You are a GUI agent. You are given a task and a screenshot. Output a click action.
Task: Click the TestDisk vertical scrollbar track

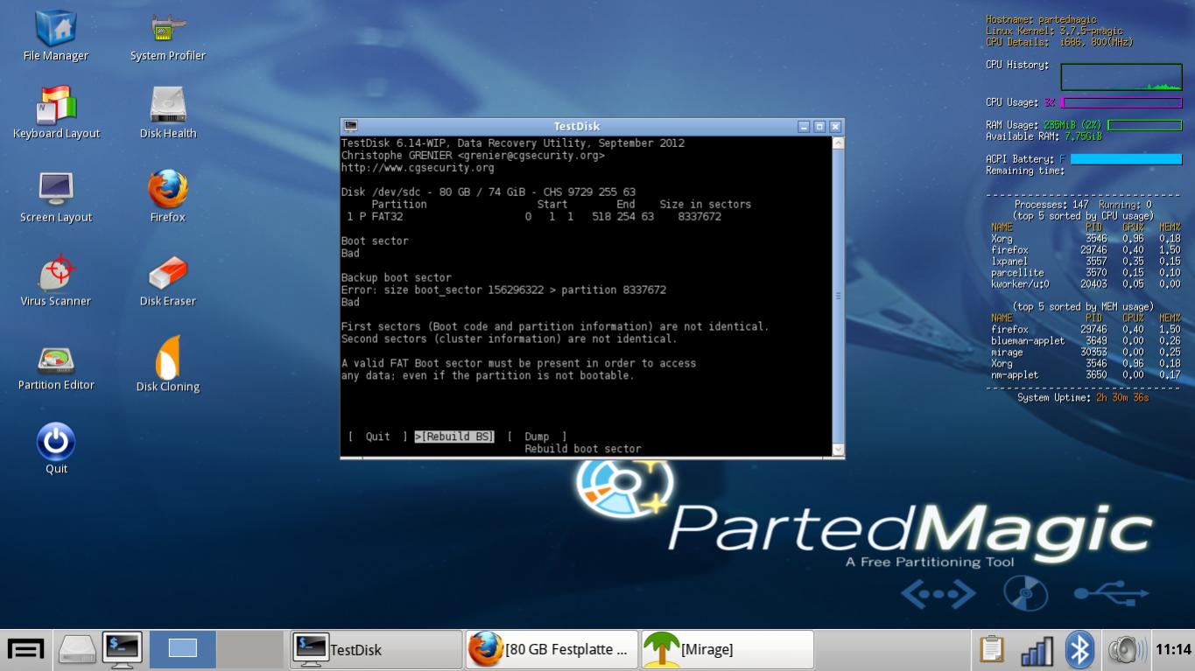(838, 296)
